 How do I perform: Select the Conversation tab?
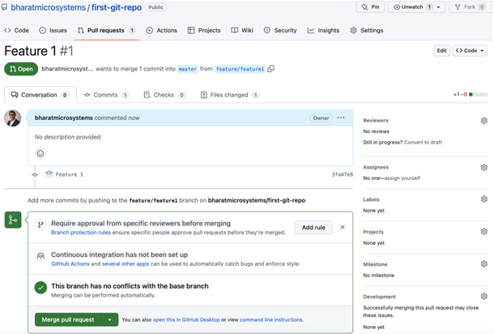click(x=40, y=95)
